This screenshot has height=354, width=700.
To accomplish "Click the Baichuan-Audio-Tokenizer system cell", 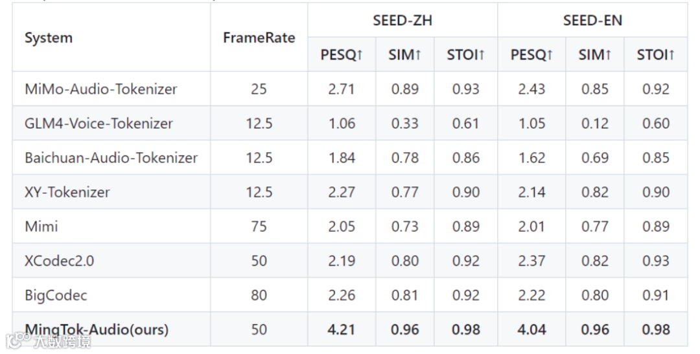I will coord(111,157).
